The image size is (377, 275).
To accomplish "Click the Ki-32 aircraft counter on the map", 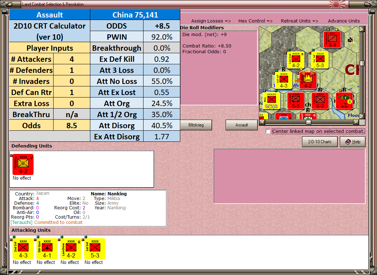I will [344, 101].
